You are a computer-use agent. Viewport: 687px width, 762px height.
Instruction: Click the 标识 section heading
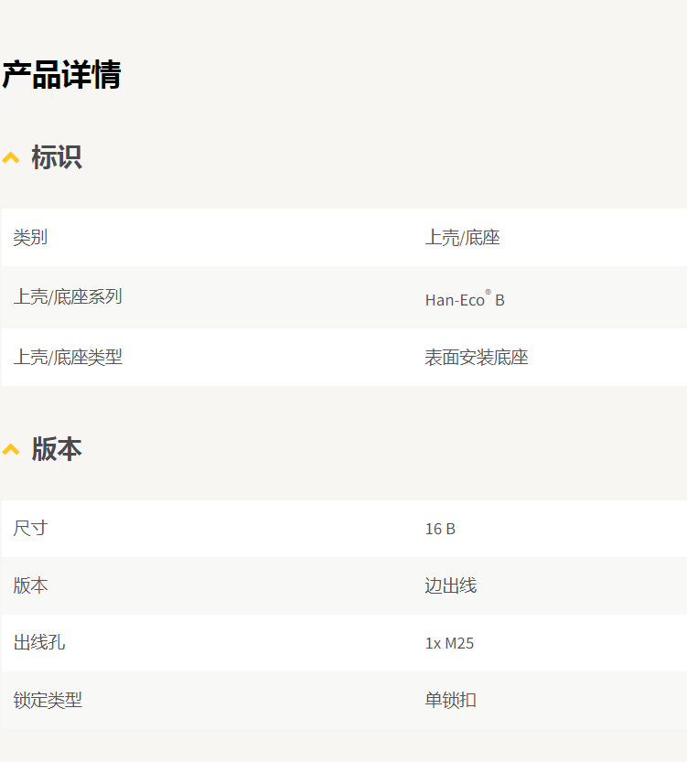[57, 157]
